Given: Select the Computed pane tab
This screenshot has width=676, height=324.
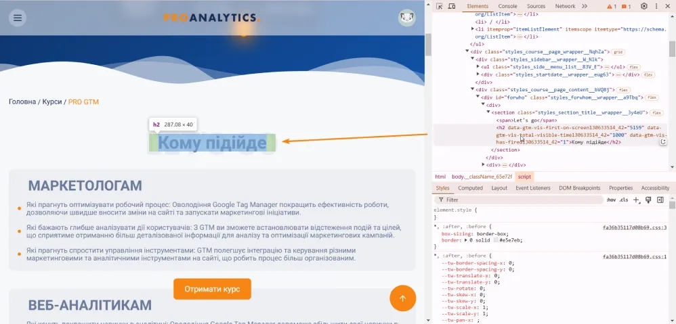Looking at the screenshot, I should (470, 188).
